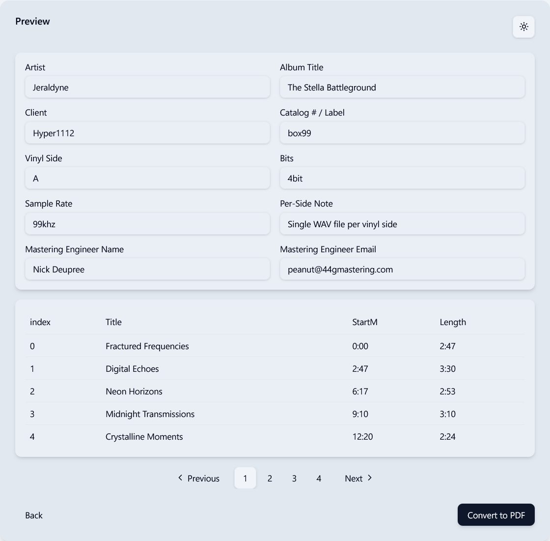Go to pagination page 3
The image size is (550, 541).
(x=294, y=479)
